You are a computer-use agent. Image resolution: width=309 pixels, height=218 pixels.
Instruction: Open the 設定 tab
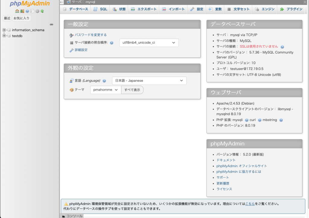tap(197, 9)
